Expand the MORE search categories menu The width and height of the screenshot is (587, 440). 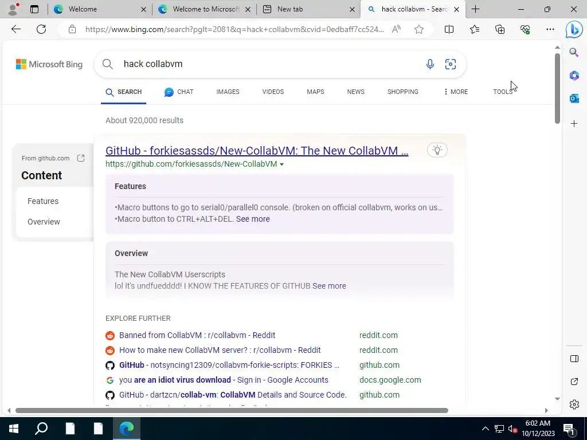coord(456,92)
